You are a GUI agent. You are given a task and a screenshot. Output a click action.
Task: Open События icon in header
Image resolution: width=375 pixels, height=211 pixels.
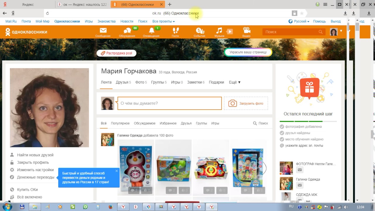[200, 30]
